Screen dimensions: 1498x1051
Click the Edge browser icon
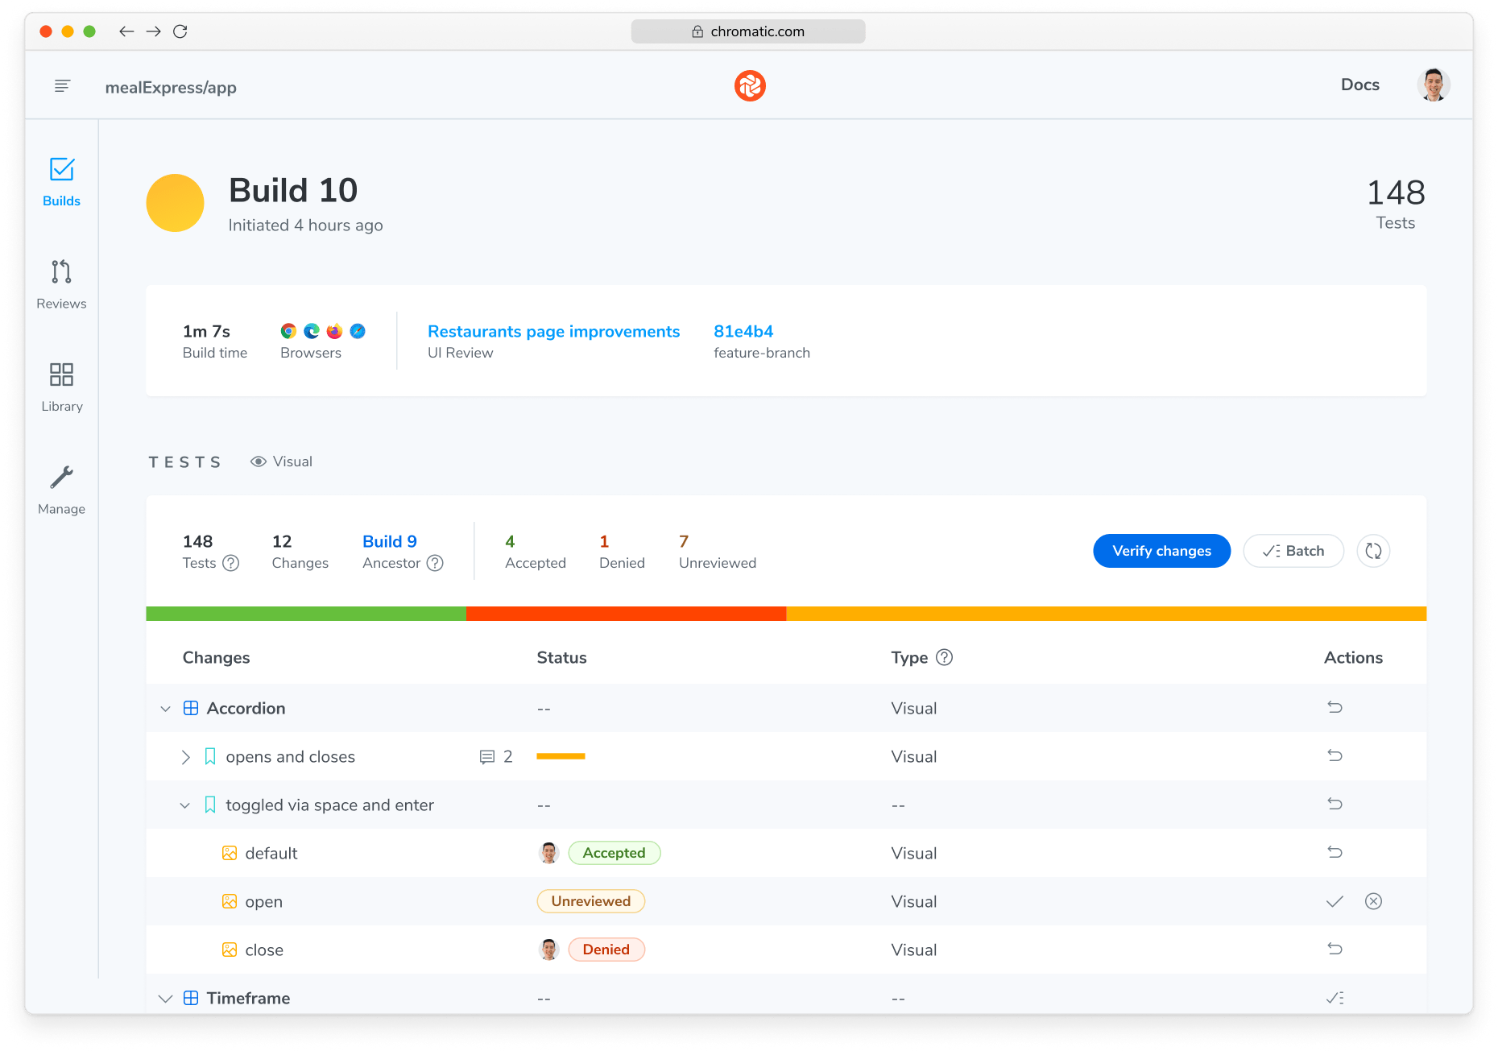[x=312, y=331]
